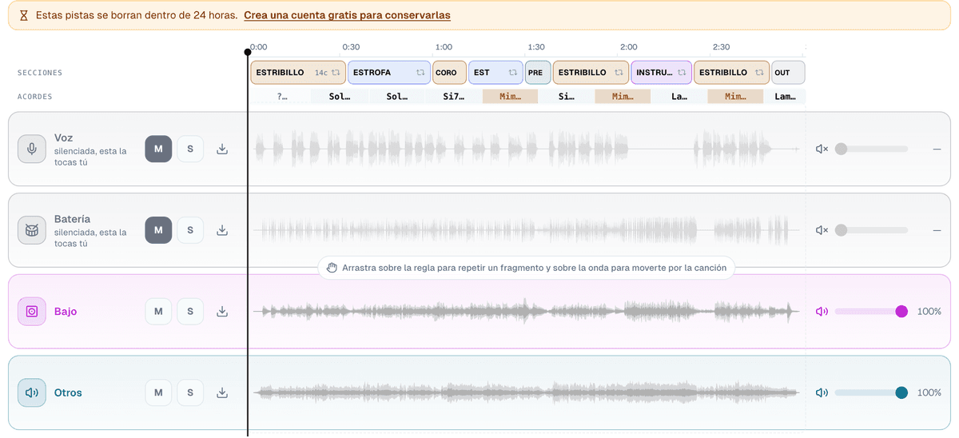The height and width of the screenshot is (438, 959).
Task: Jump to the PRE section
Action: pyautogui.click(x=536, y=73)
